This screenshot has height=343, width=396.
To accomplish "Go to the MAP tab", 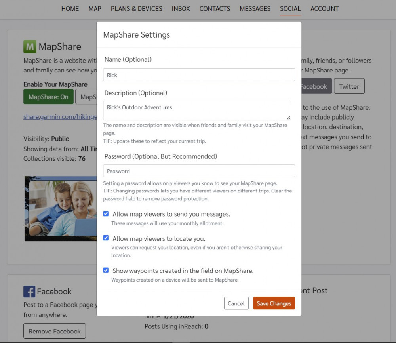I will coord(95,9).
